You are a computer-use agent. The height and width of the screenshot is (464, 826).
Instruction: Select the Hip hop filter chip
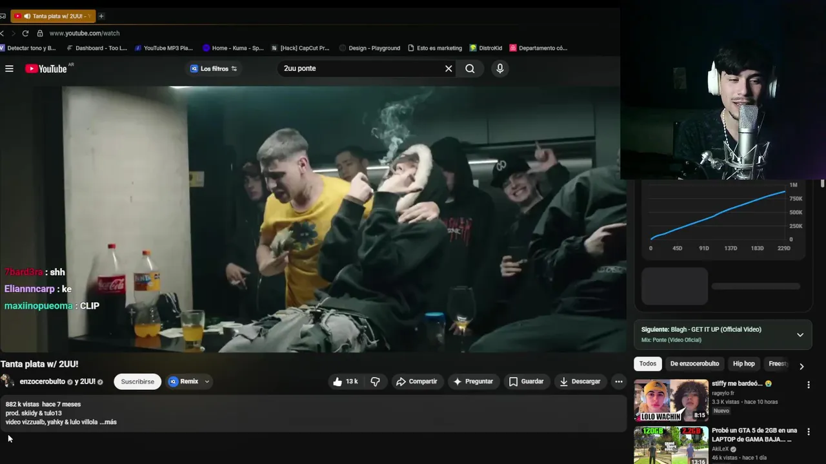point(743,363)
